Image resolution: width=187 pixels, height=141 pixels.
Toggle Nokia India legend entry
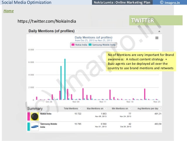pos(79,45)
